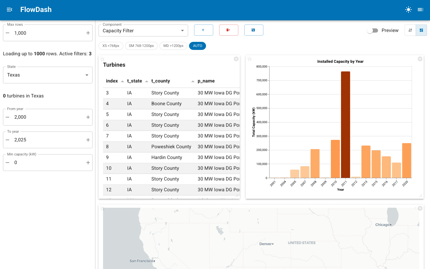
Task: Click Installed Capacity by Year title
Action: (x=340, y=62)
